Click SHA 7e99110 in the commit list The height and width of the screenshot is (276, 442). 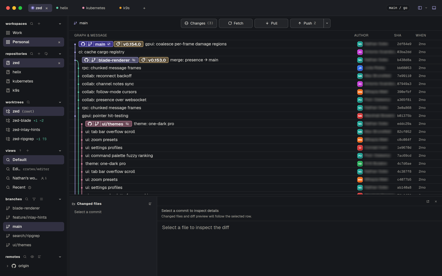coord(404,76)
